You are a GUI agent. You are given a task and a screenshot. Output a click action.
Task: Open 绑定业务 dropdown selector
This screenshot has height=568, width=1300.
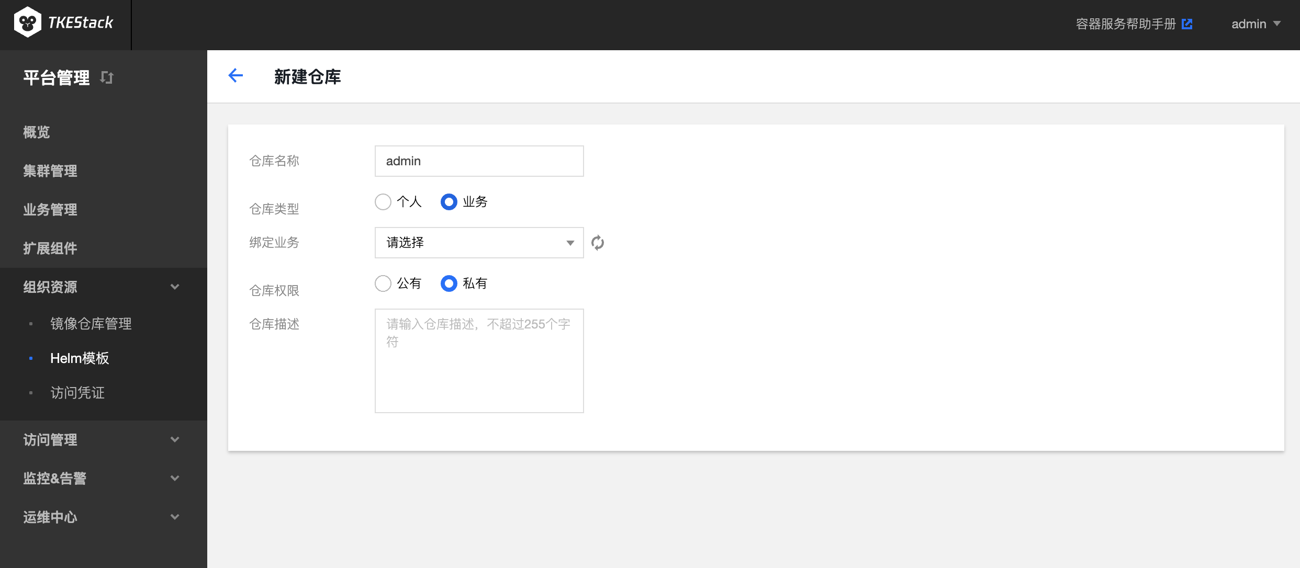[x=478, y=243]
